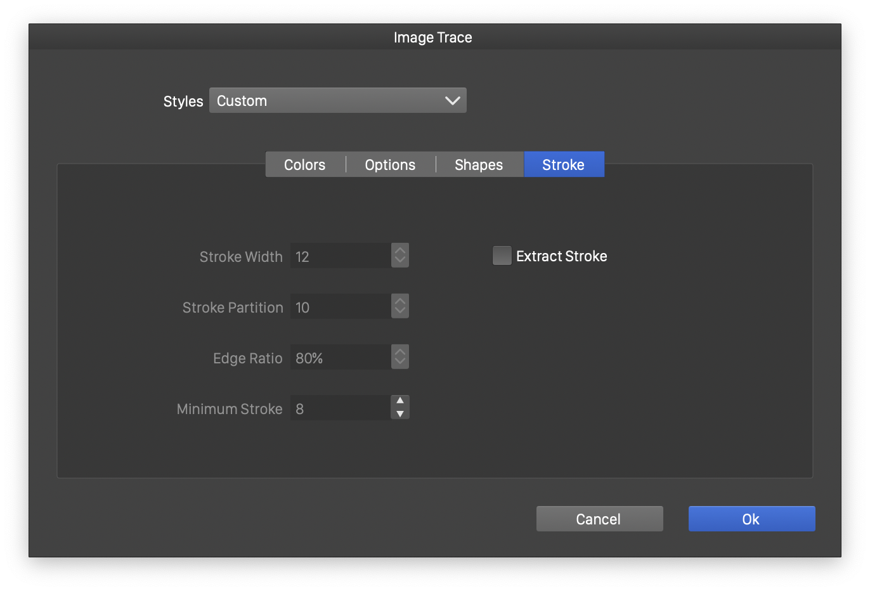This screenshot has height=591, width=870.
Task: Focus the Minimum Stroke value field
Action: pyautogui.click(x=341, y=408)
